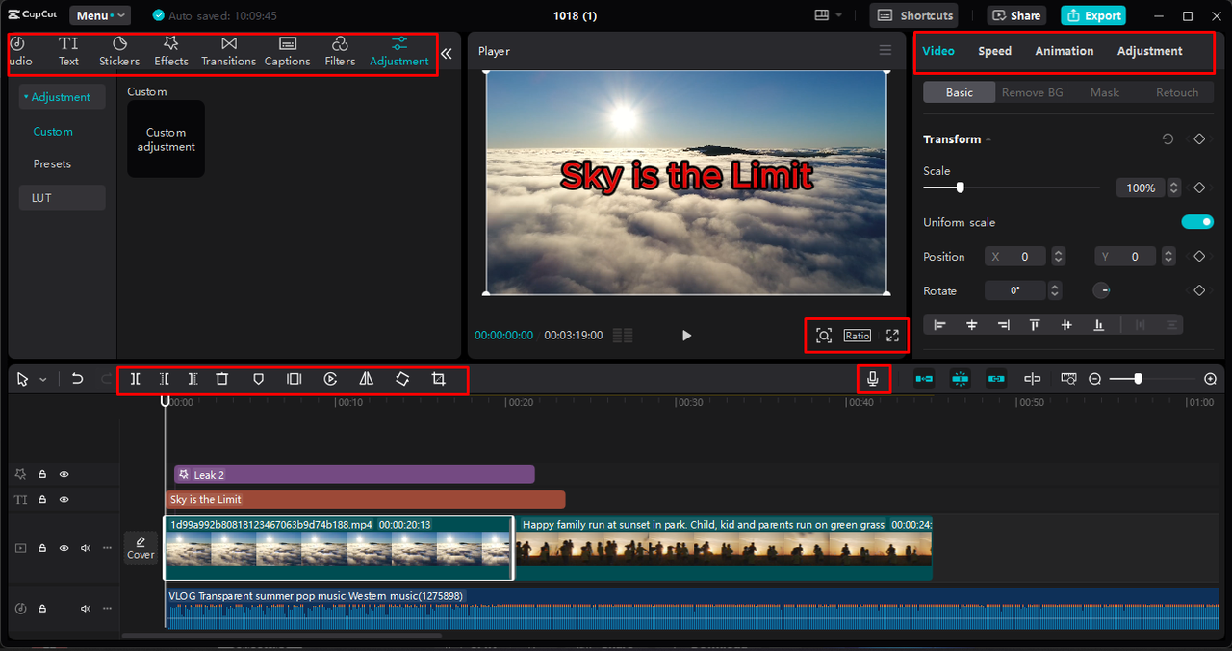Click the Ratio button in player
This screenshot has height=651, width=1232.
[x=857, y=335]
